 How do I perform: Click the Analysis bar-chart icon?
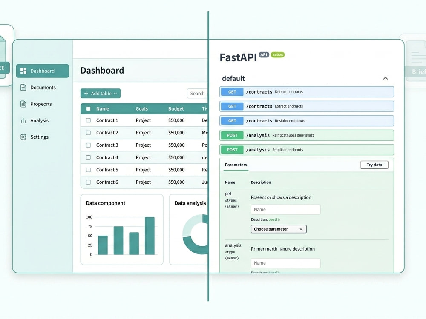23,120
